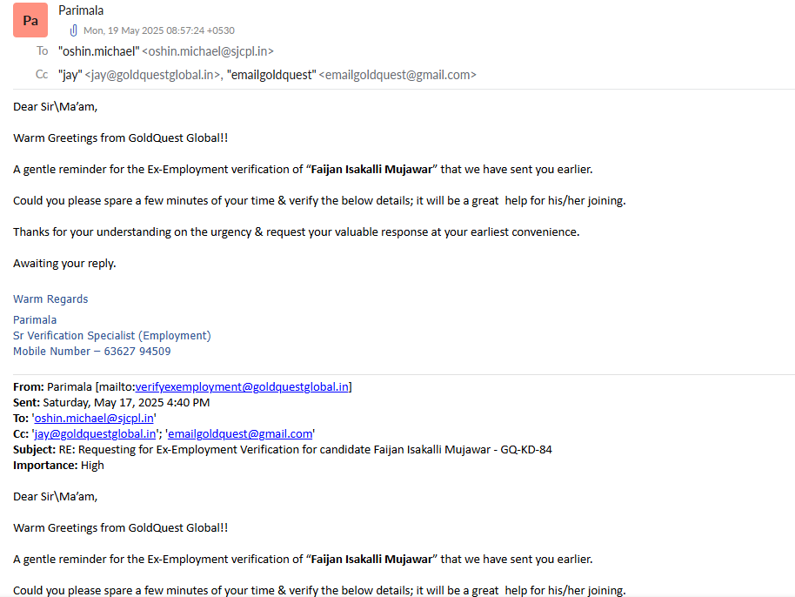Open verifyexemployment@goldquestglobal.in mailto link

click(x=242, y=387)
